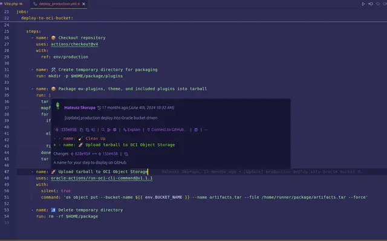The image size is (387, 241).
Task: Click the sparkle icon beside Explain
Action: (x=125, y=130)
